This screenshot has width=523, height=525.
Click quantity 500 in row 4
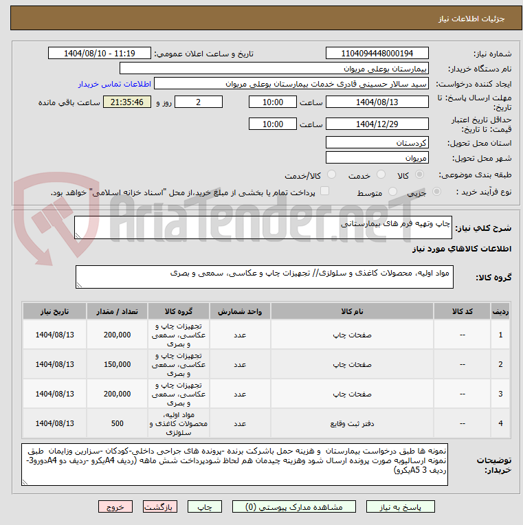click(x=118, y=423)
